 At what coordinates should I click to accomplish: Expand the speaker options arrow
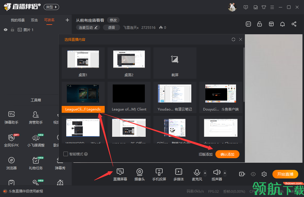225,173
